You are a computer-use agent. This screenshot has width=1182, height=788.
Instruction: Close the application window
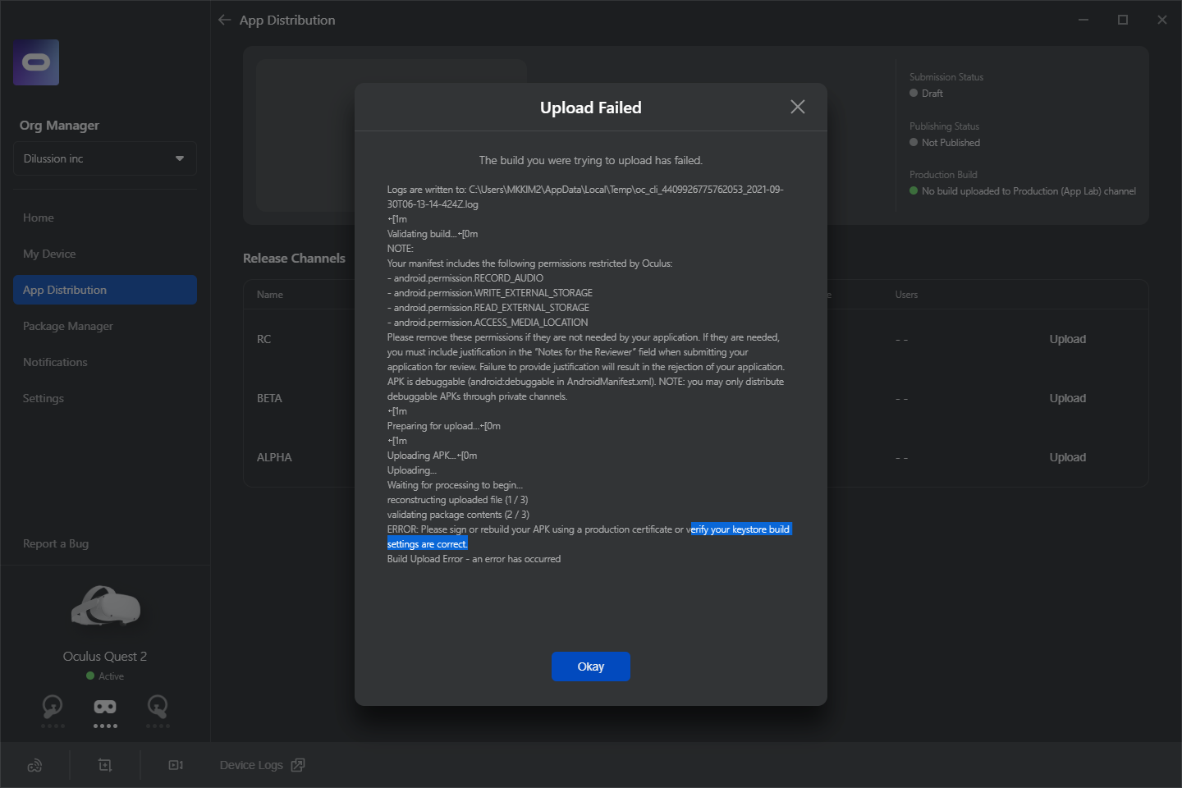[x=1162, y=20]
